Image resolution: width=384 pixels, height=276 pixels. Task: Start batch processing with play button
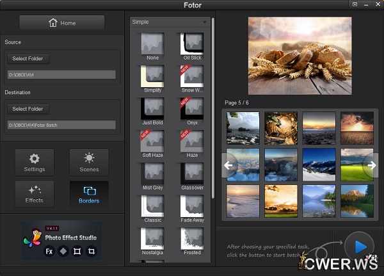click(359, 247)
